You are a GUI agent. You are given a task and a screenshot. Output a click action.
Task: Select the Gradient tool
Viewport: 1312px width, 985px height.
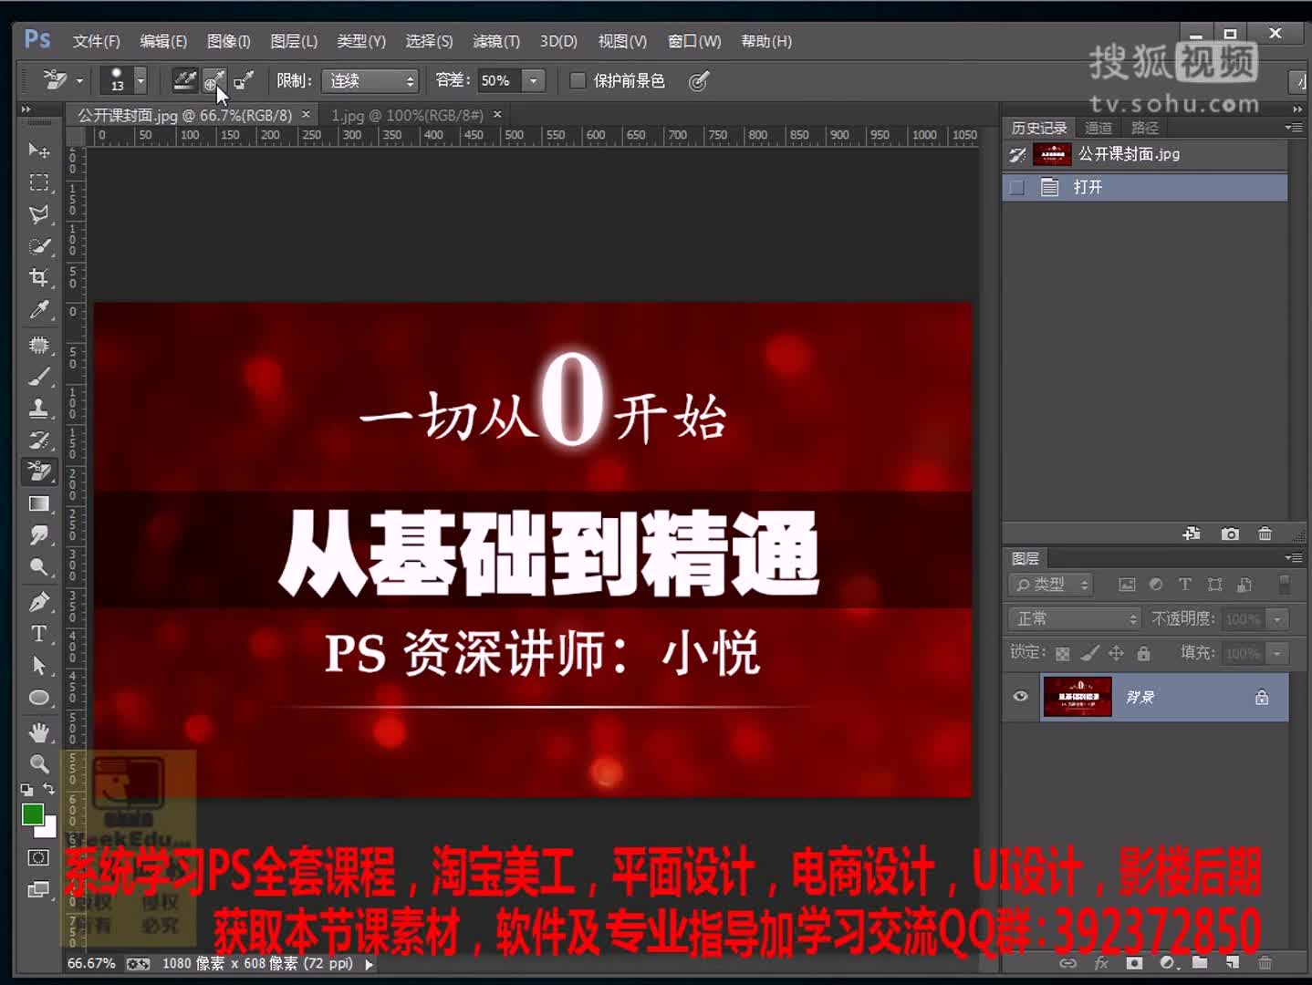click(38, 503)
